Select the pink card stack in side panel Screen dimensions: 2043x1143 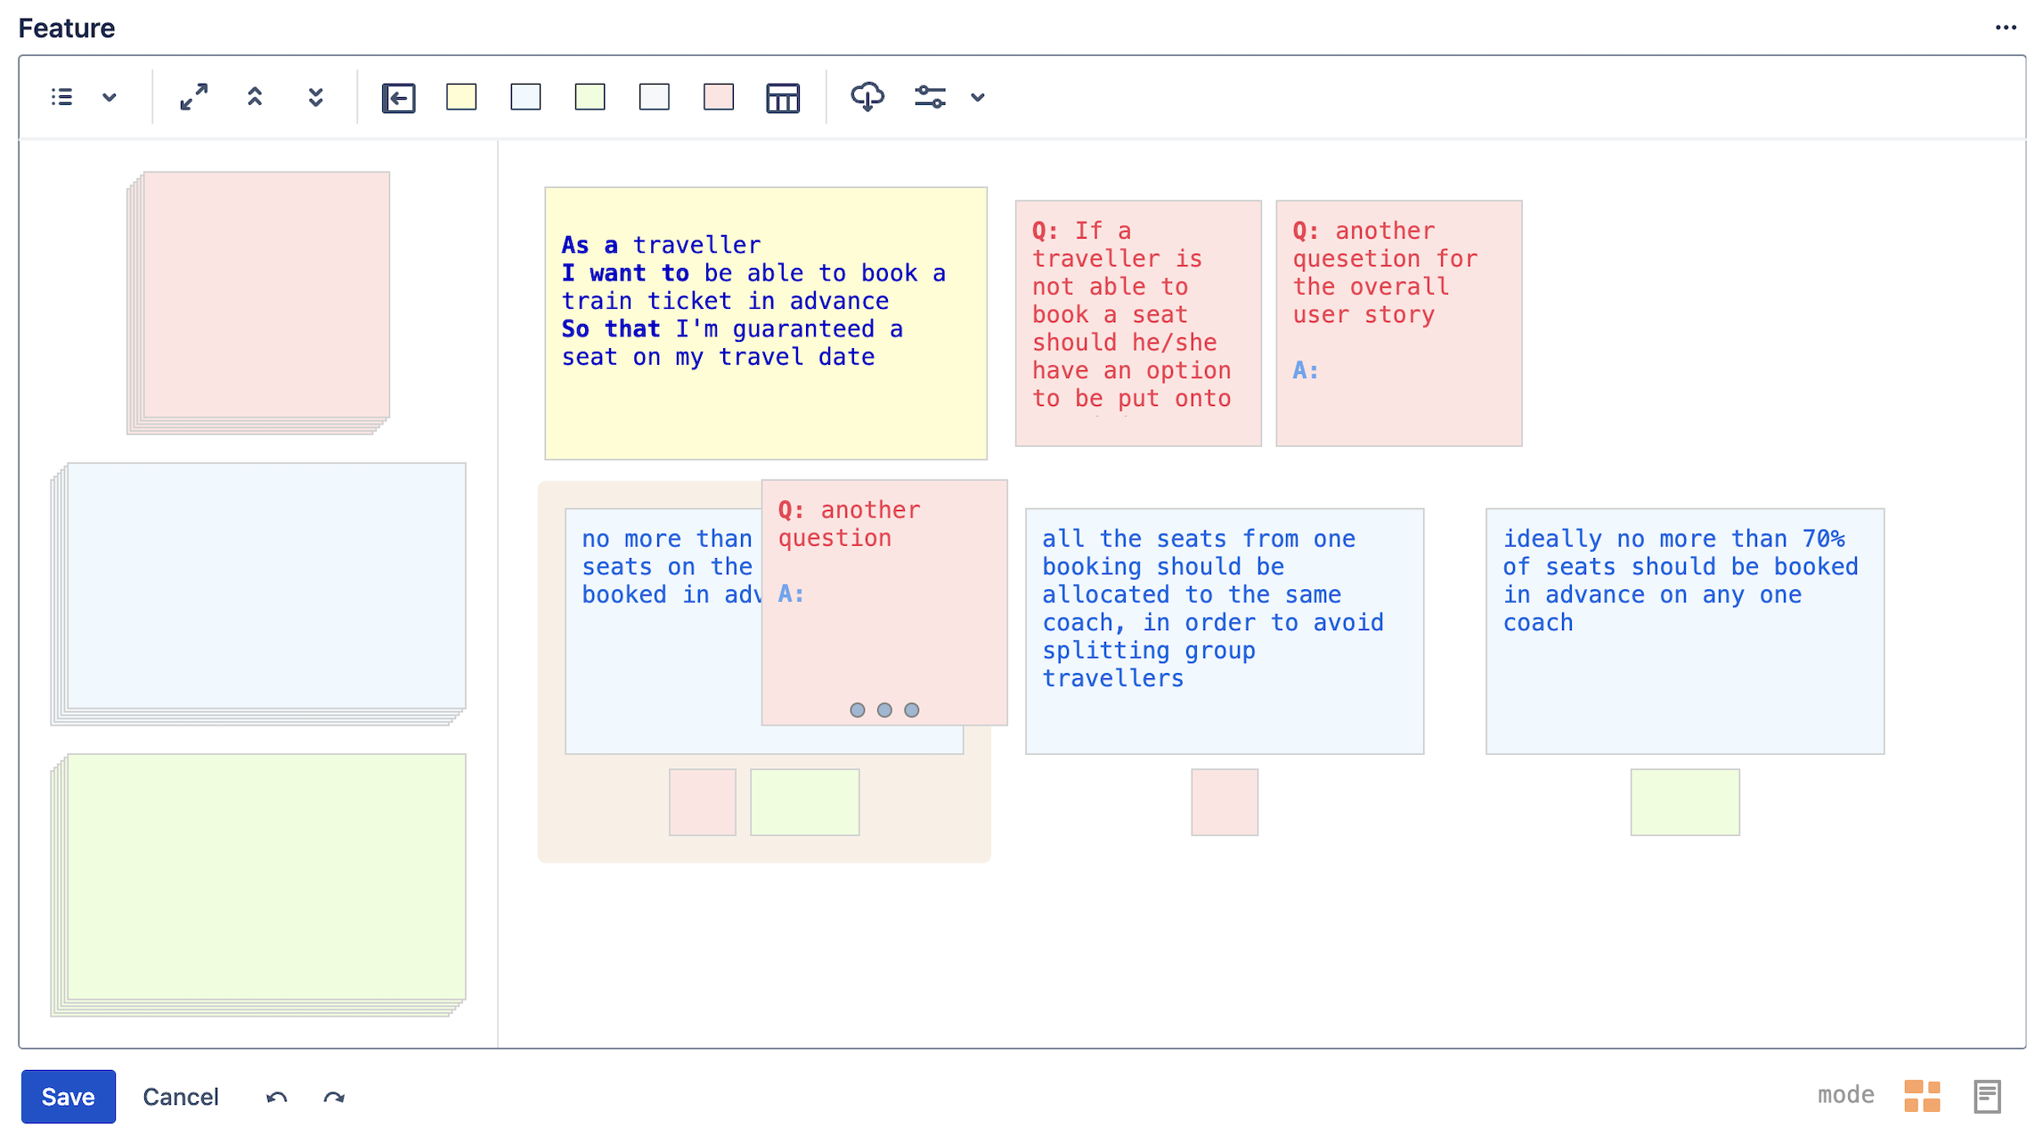coord(258,303)
